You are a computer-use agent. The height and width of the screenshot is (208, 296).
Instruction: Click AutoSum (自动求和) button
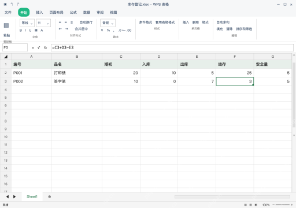pos(223,23)
